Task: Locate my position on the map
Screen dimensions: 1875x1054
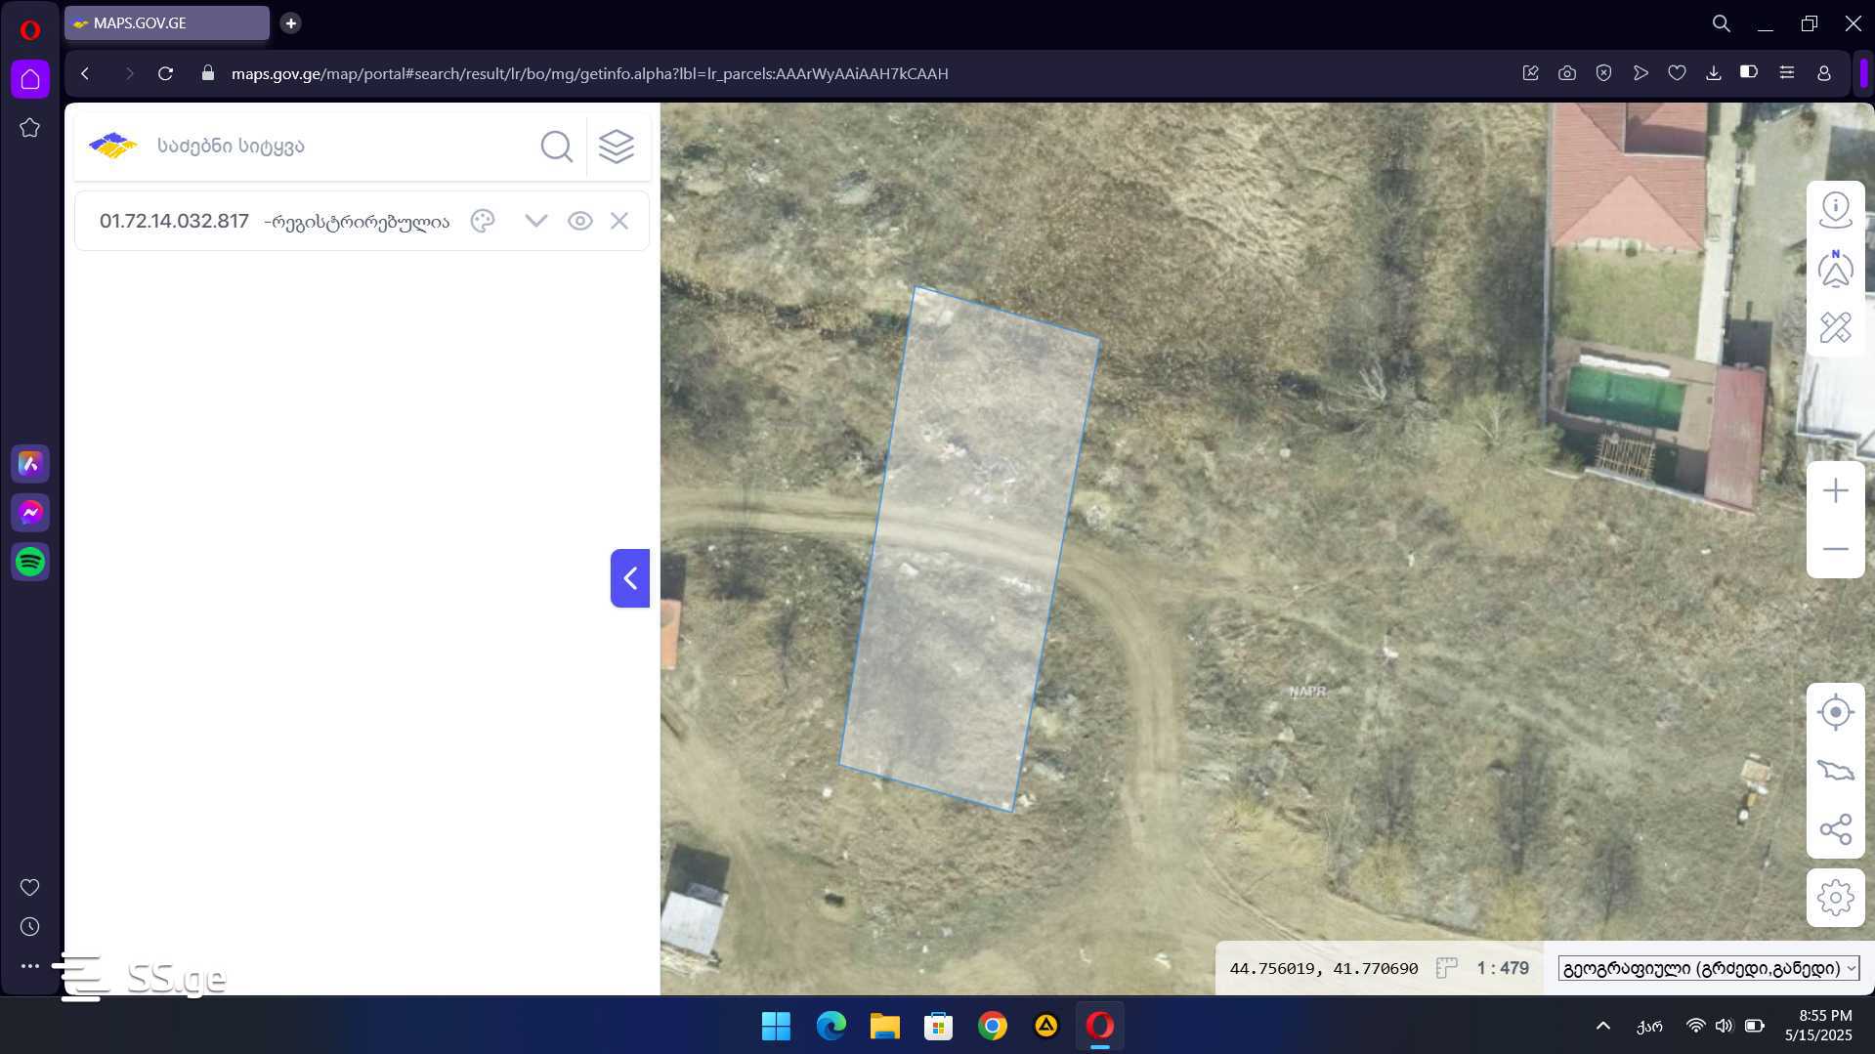Action: point(1835,712)
